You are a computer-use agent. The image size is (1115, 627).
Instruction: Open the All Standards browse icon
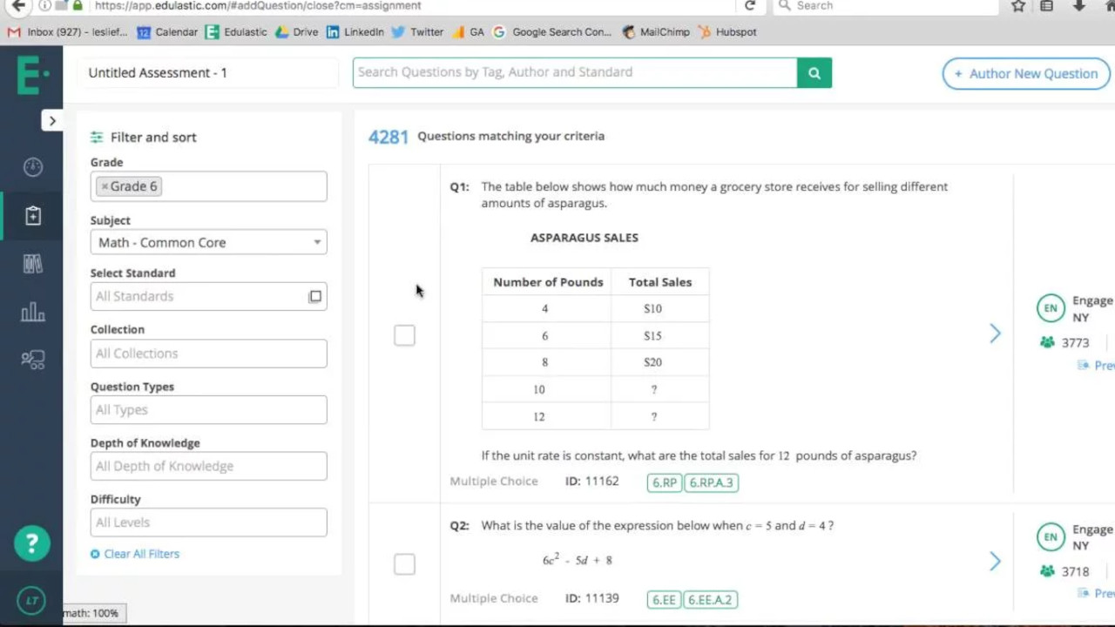315,296
